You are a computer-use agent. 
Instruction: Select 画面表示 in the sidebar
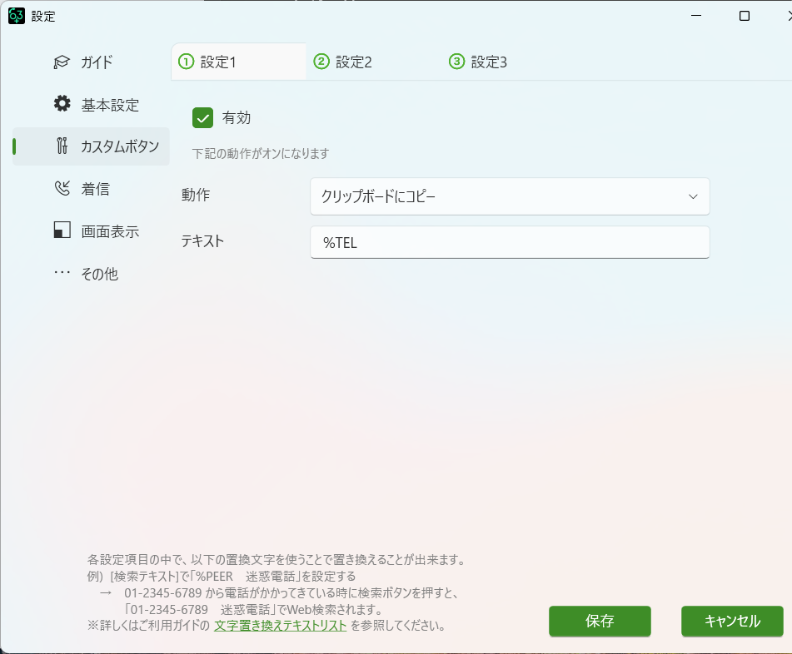pyautogui.click(x=109, y=232)
